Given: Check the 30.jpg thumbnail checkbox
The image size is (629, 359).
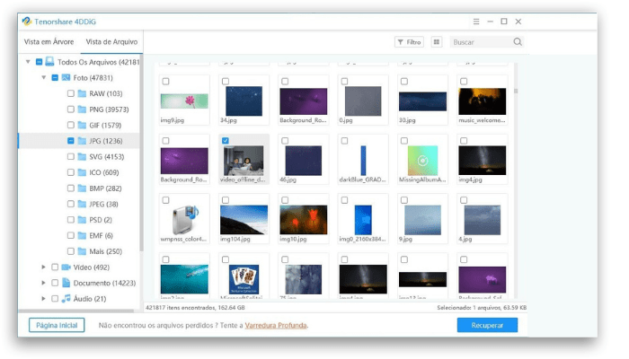Looking at the screenshot, I should coord(404,82).
